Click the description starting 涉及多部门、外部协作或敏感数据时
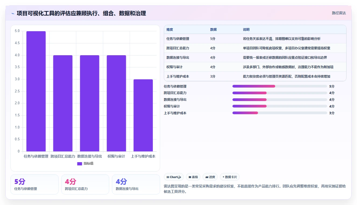This screenshot has height=205, width=357. point(288,67)
